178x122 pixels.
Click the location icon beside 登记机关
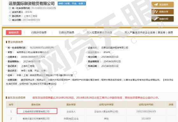[x=10, y=16]
